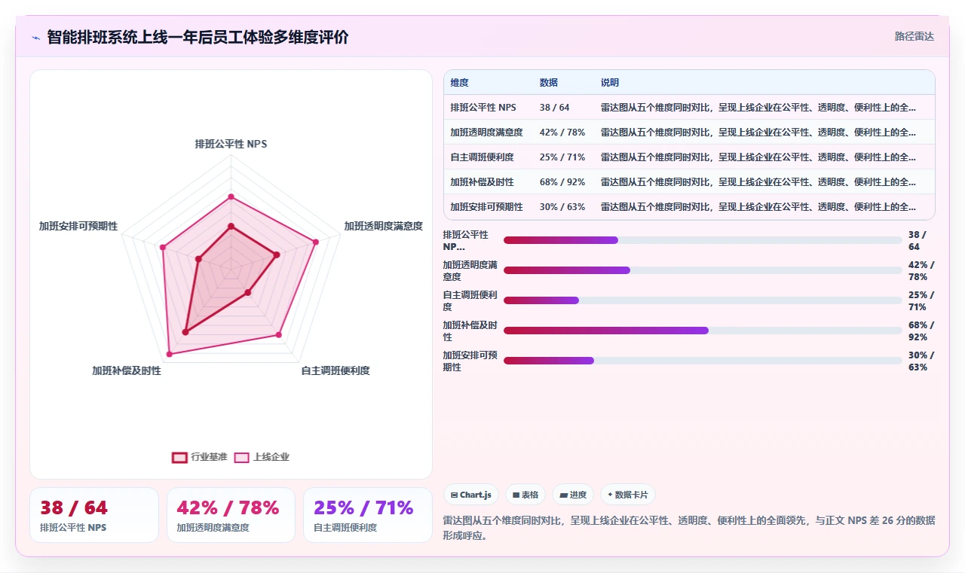Select the 排班公平性 NPS table row name

coord(483,108)
